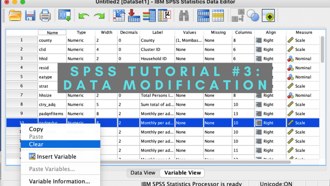The image size is (330, 186).
Task: Click the 'Unicode:ON' status bar entry
Action: [276, 184]
